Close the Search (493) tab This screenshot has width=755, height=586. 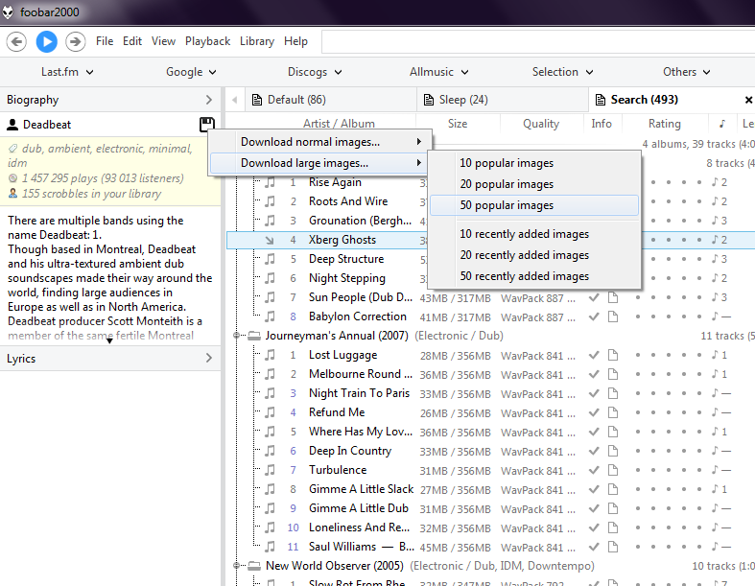click(748, 100)
